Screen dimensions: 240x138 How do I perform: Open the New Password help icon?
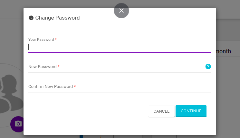208,66
